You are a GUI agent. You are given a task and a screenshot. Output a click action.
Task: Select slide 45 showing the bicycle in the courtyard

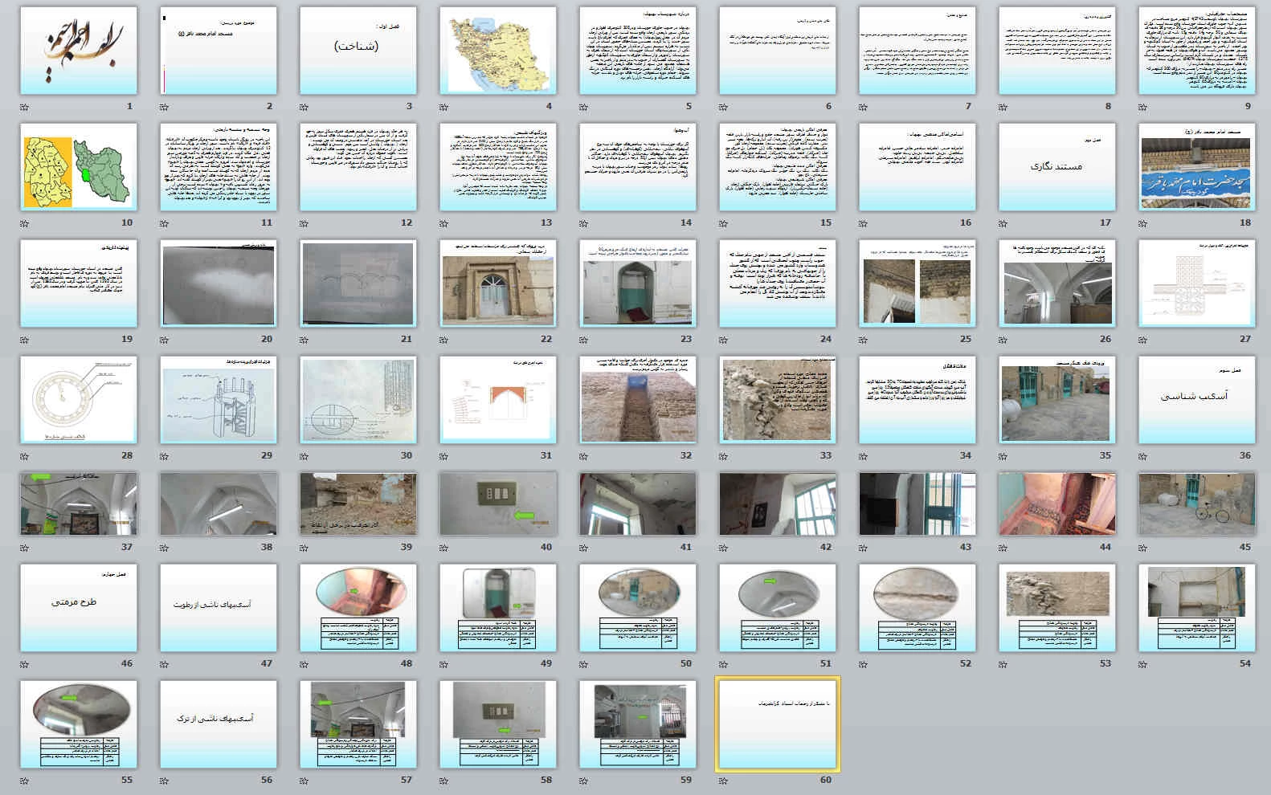(x=1196, y=503)
